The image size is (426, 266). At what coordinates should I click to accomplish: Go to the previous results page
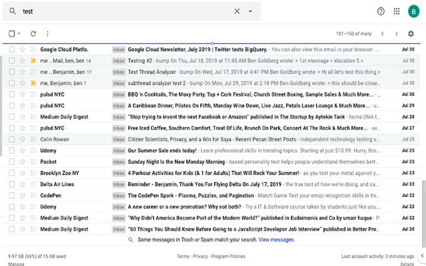click(383, 33)
